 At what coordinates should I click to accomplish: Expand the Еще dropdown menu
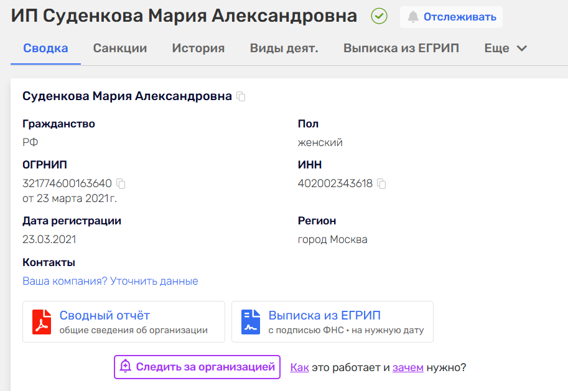(x=496, y=48)
